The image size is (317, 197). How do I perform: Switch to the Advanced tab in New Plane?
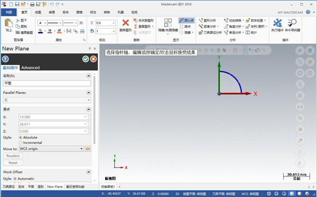coord(30,68)
